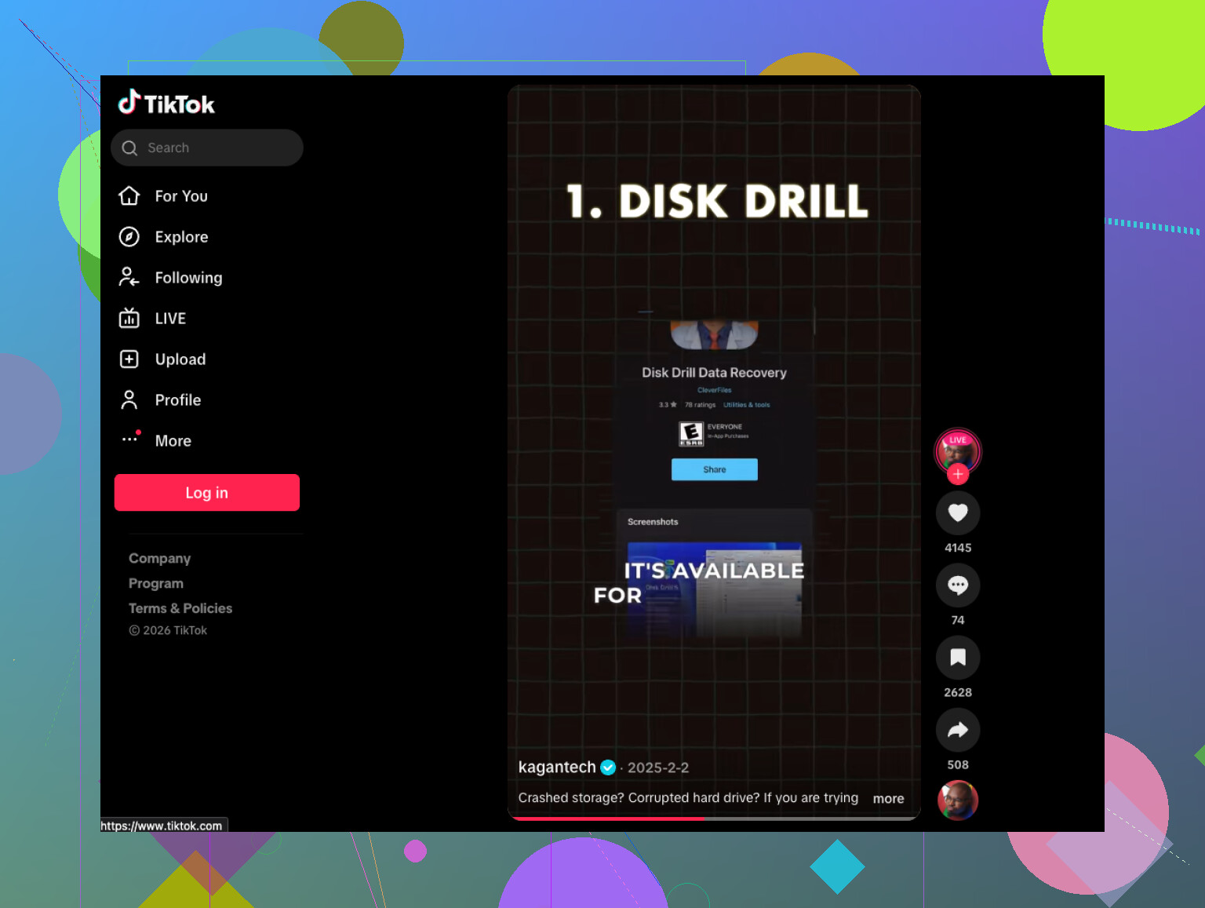Expand the Program footer section
The image size is (1205, 908).
click(156, 583)
